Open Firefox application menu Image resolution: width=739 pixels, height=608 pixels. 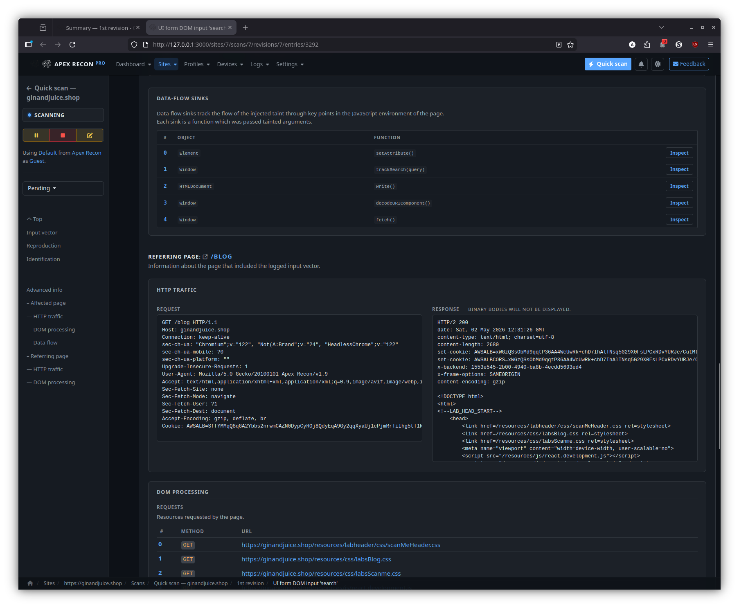[711, 45]
